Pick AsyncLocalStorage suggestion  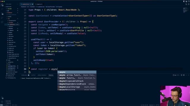[77, 87]
